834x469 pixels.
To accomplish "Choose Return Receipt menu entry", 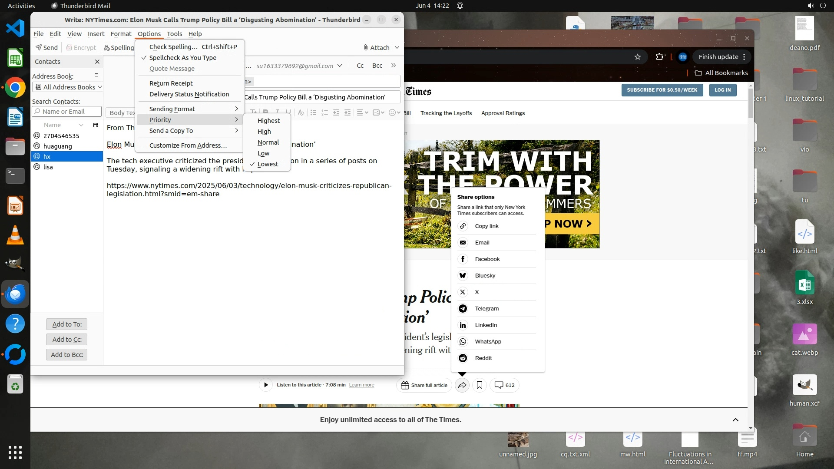I will coord(171,83).
